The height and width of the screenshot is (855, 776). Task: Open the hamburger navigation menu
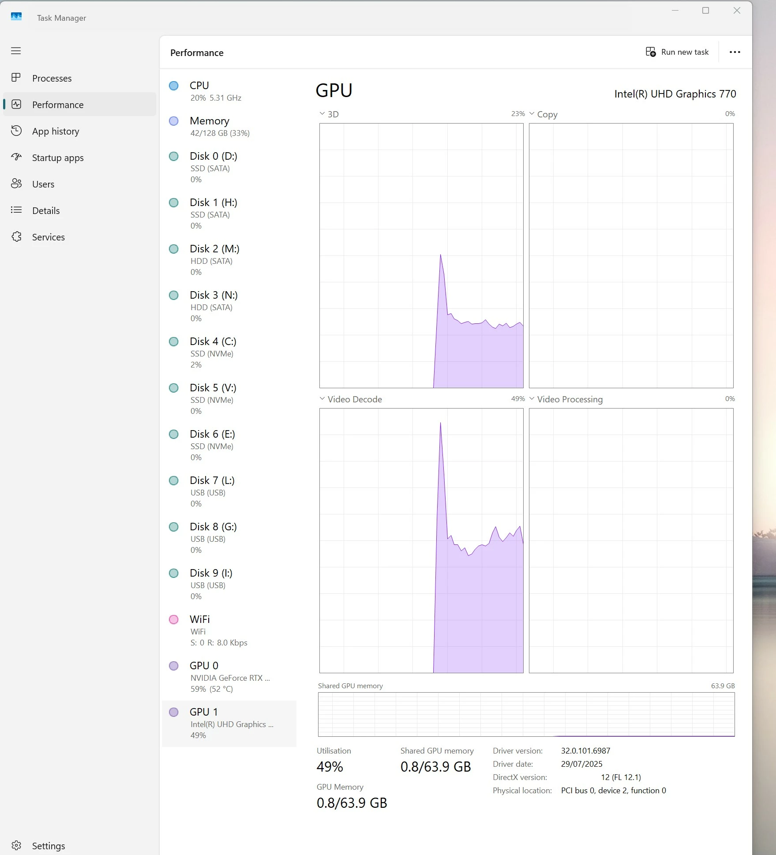(16, 51)
